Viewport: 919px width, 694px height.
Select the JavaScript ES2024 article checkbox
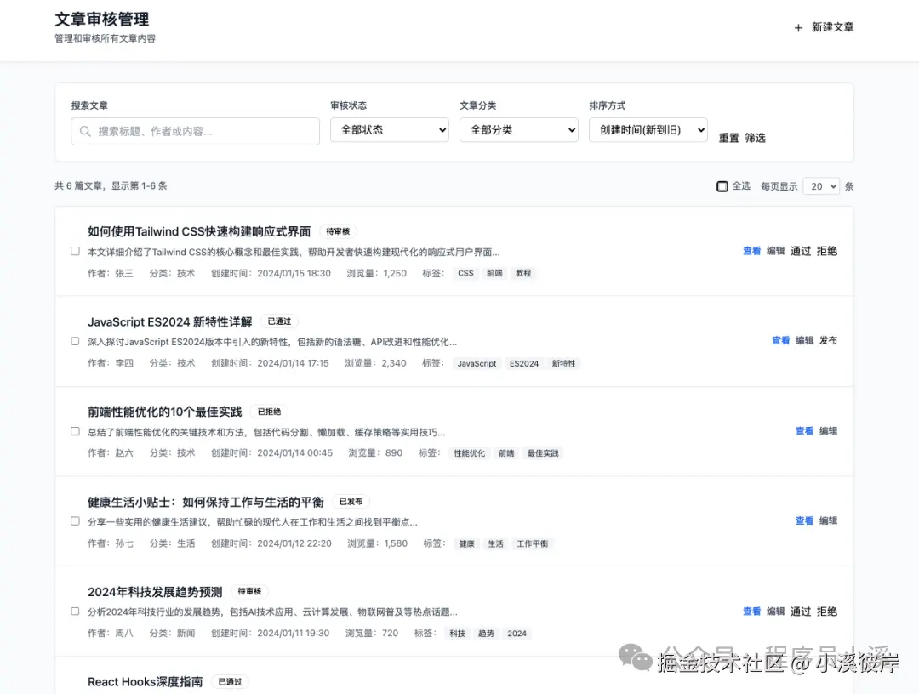pyautogui.click(x=75, y=340)
